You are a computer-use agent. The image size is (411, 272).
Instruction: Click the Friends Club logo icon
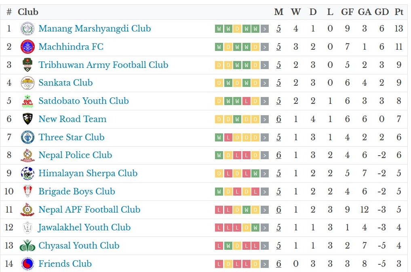pos(27,264)
